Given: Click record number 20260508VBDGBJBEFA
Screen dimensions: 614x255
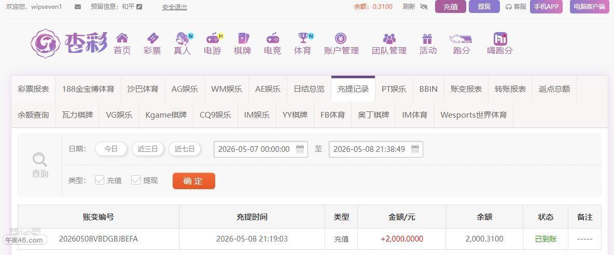Looking at the screenshot, I should [x=99, y=239].
